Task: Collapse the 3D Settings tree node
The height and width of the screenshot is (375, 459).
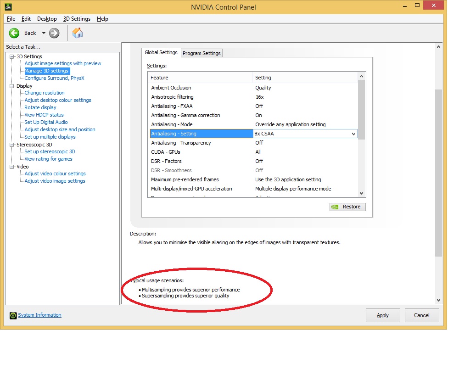Action: click(x=12, y=56)
